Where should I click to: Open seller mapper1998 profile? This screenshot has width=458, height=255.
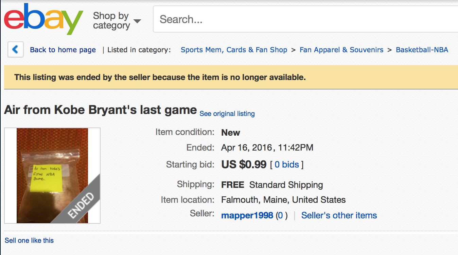[247, 215]
